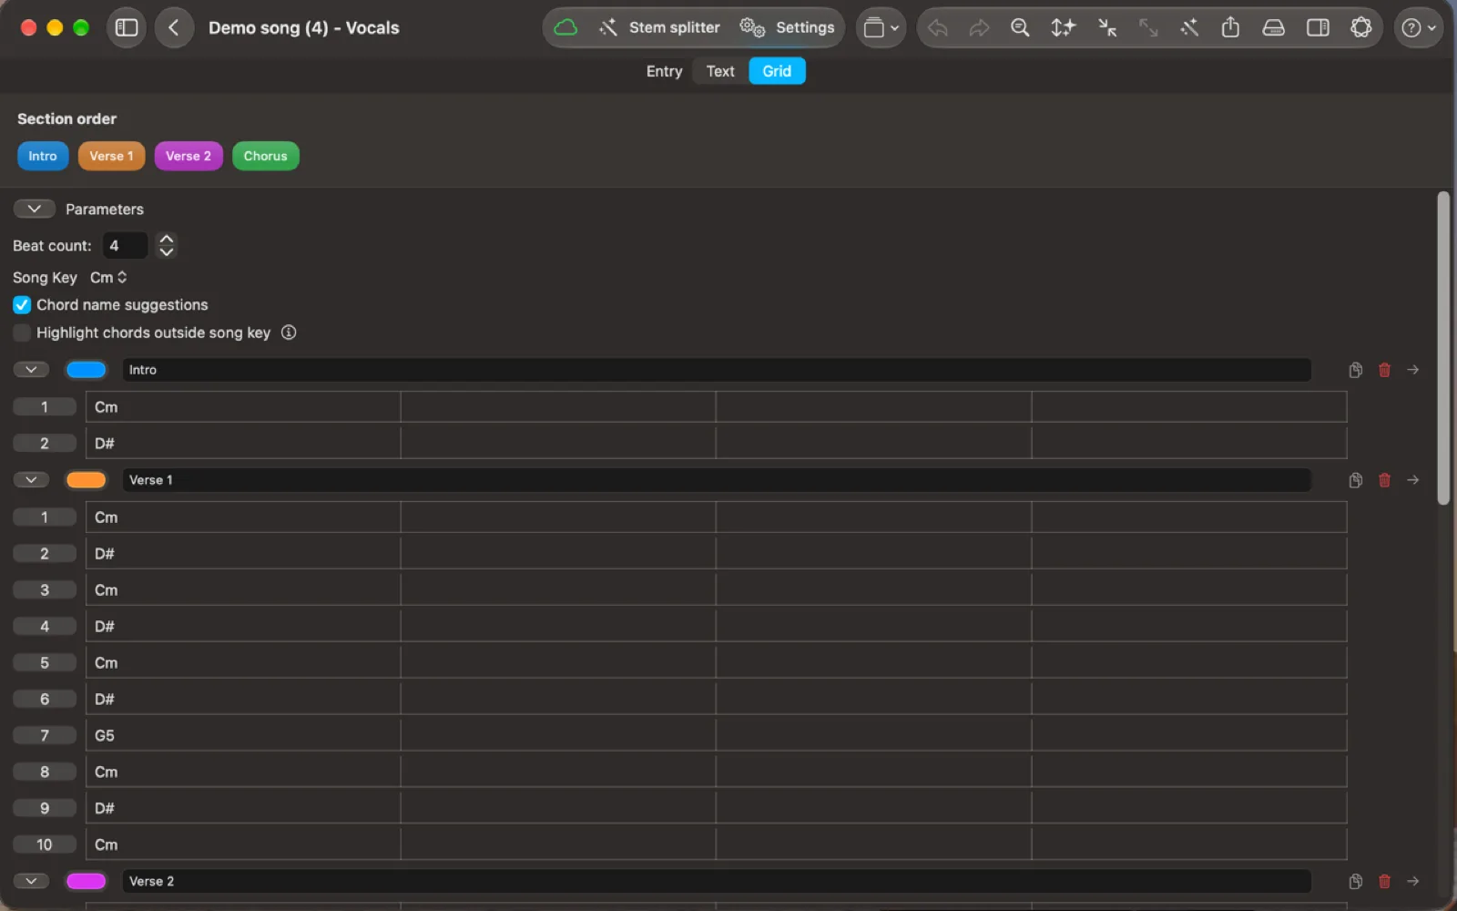
Task: Collapse the Intro section chevron
Action: (x=31, y=370)
